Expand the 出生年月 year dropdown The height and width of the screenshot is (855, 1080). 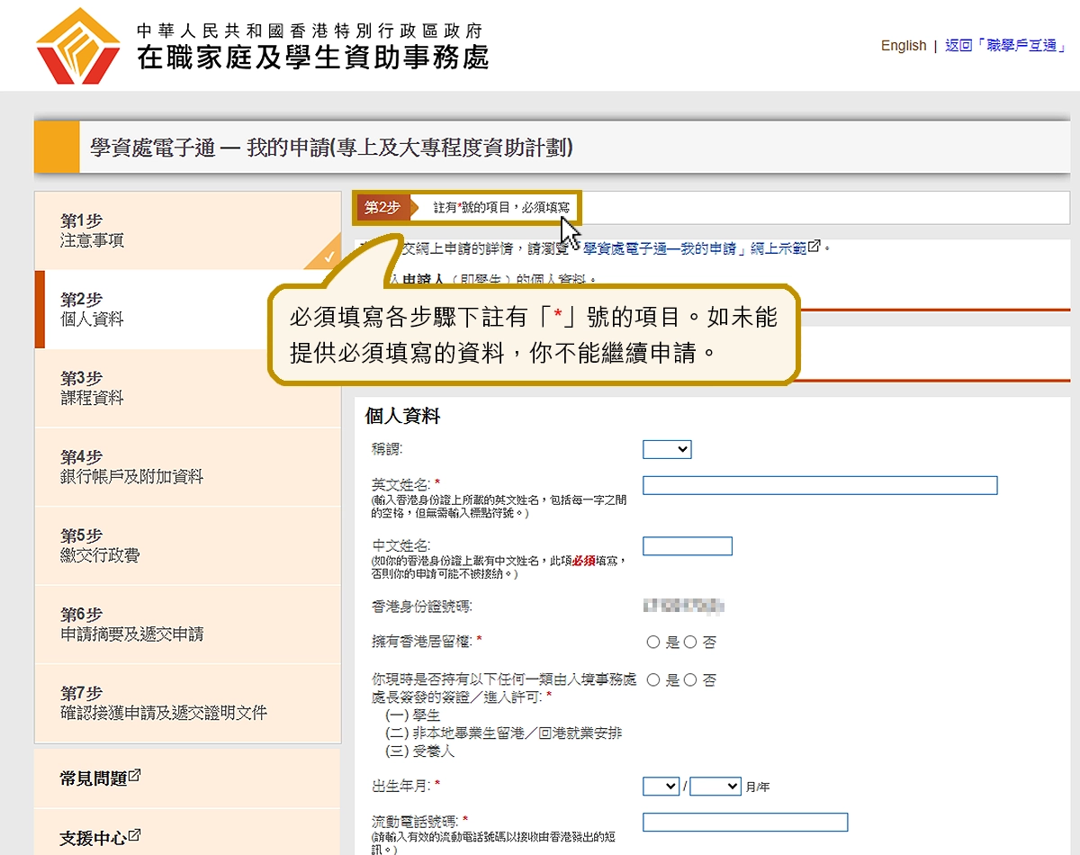[x=715, y=787]
